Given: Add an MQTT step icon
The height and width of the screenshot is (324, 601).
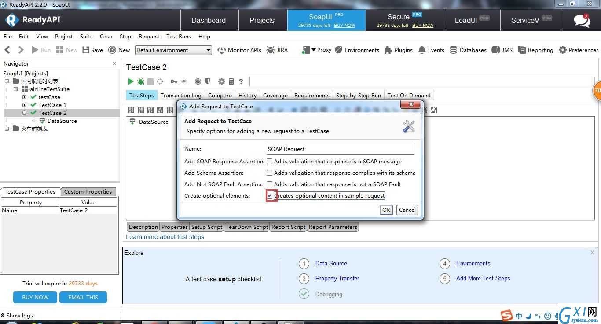Looking at the screenshot, I should (x=434, y=110).
